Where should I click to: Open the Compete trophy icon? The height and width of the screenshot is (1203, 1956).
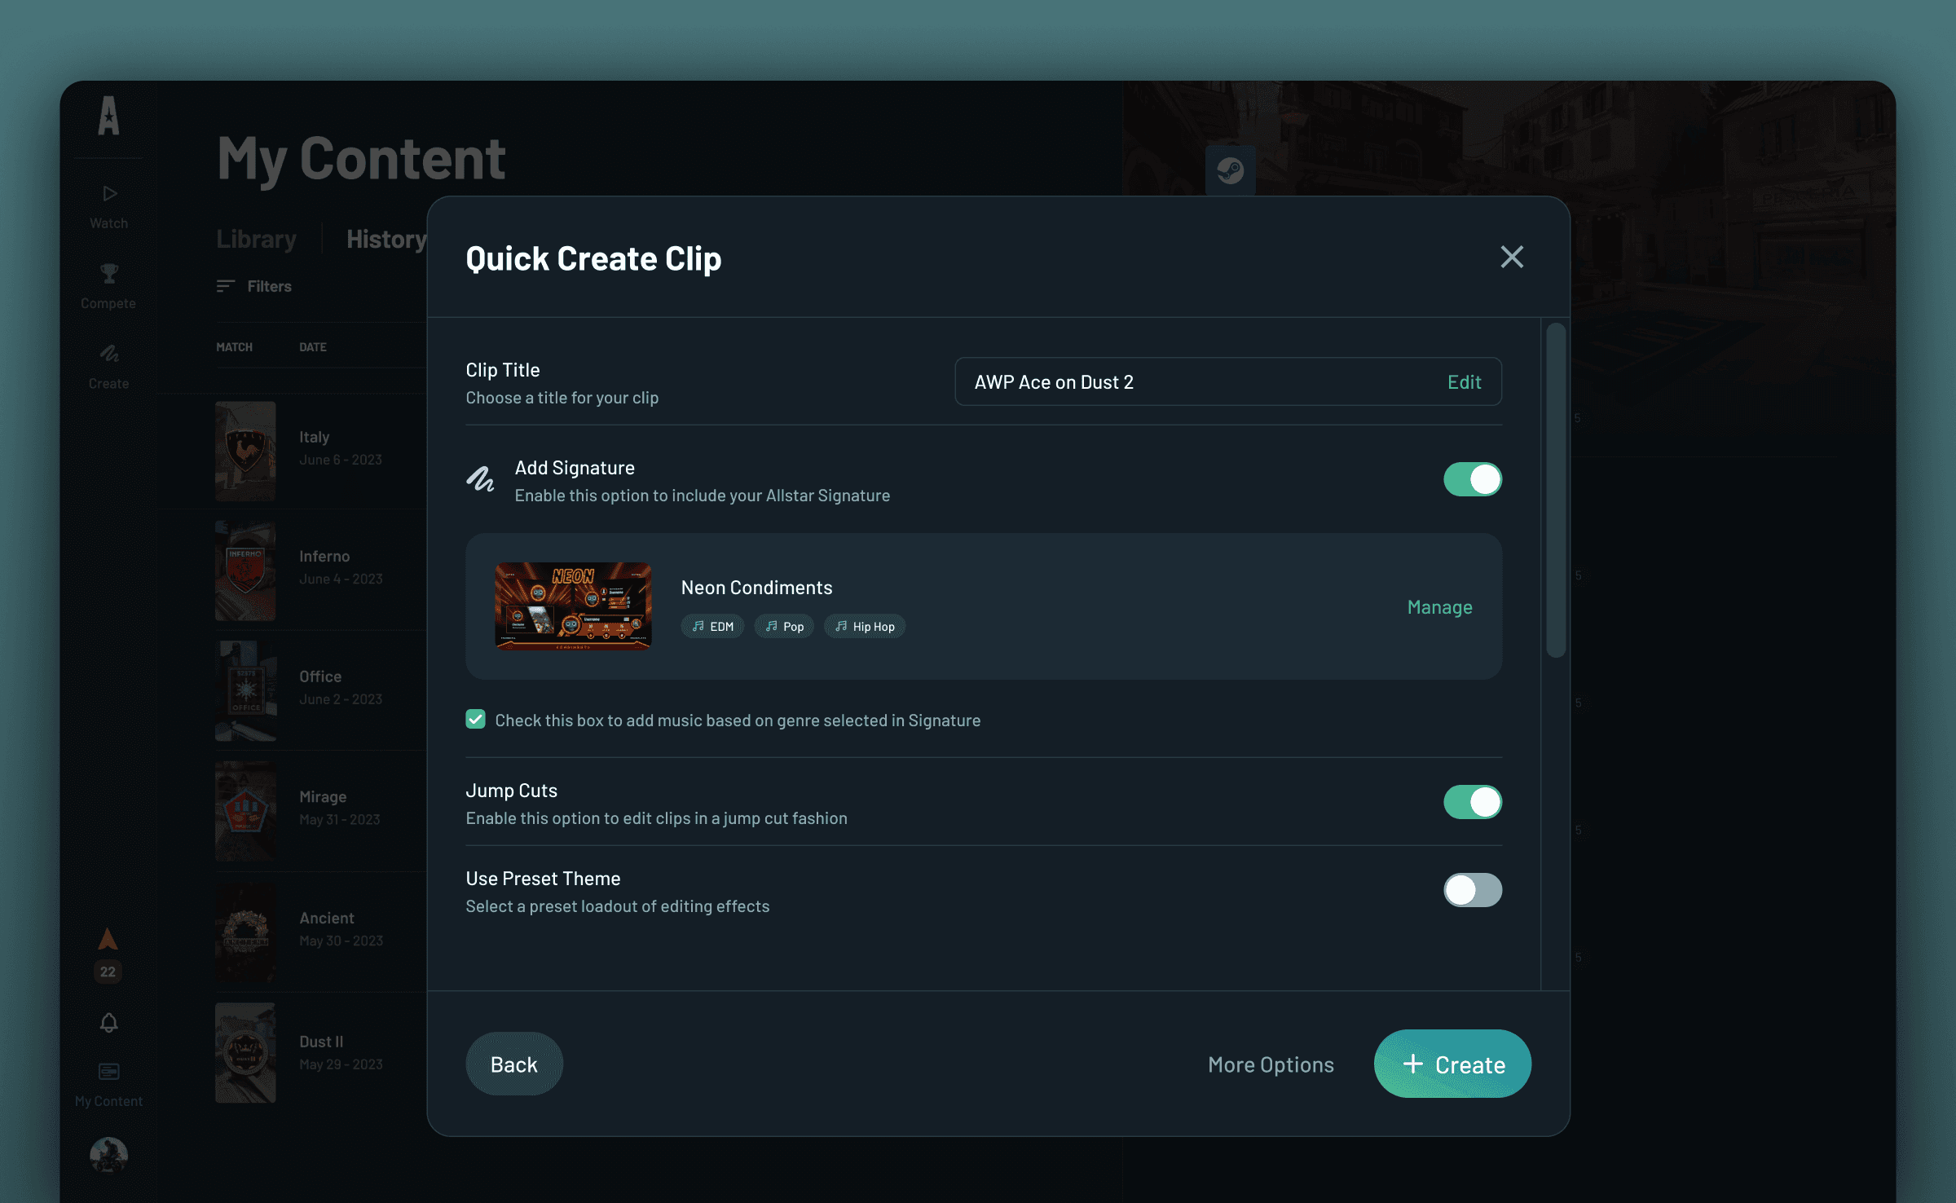pos(108,273)
